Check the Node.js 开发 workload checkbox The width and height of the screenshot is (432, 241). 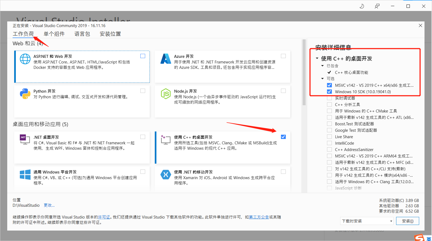pos(283,91)
